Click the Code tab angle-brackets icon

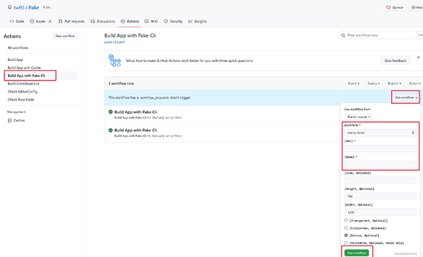click(12, 21)
